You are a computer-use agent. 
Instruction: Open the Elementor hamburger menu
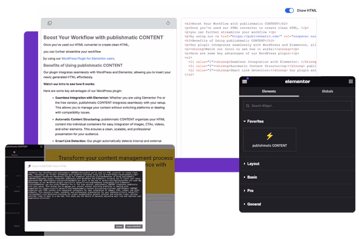pos(245,81)
